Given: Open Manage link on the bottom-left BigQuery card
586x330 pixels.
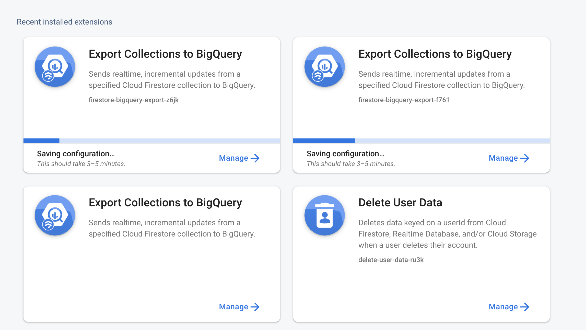Looking at the screenshot, I should coord(239,307).
